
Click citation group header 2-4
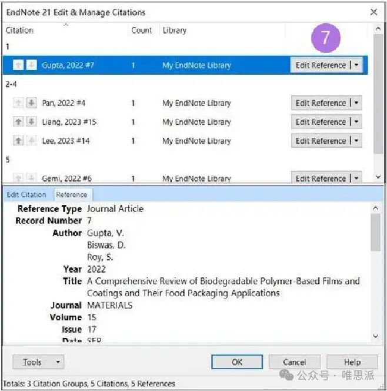[11, 84]
